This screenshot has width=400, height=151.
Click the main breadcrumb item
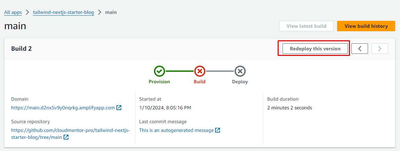click(111, 12)
